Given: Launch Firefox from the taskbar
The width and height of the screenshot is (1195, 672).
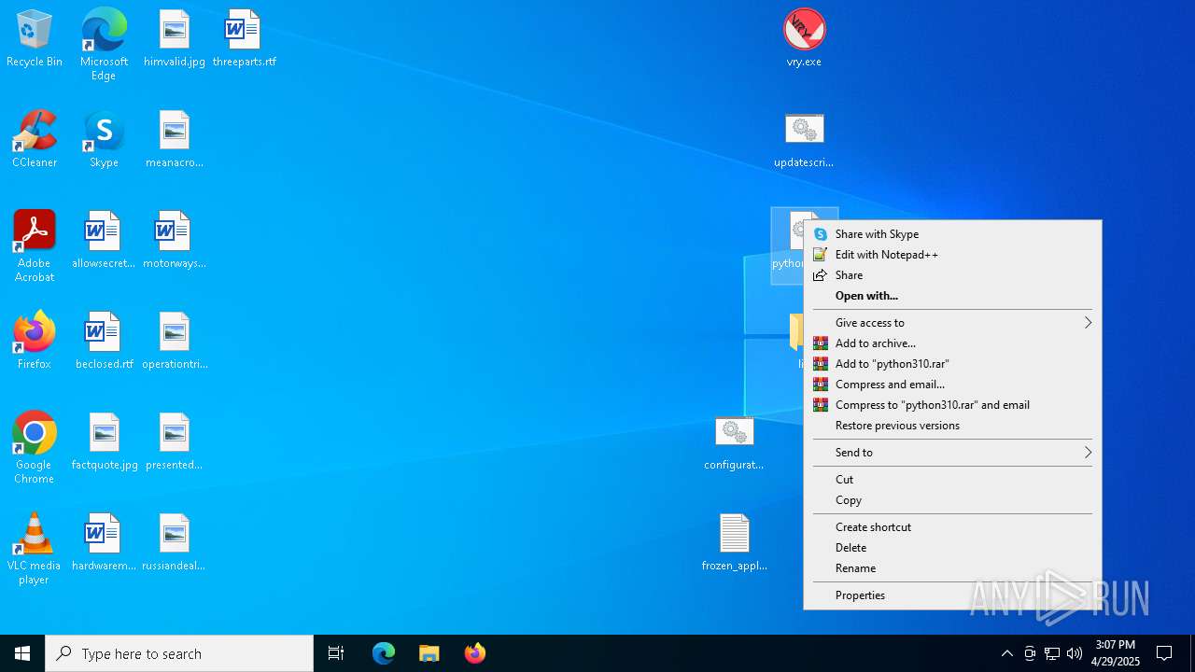Looking at the screenshot, I should 474,653.
